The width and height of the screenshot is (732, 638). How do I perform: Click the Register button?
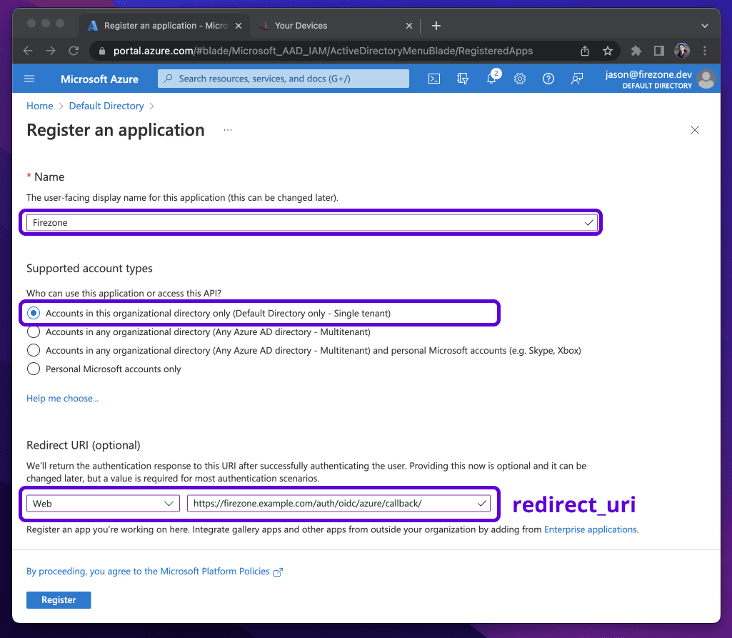tap(58, 599)
